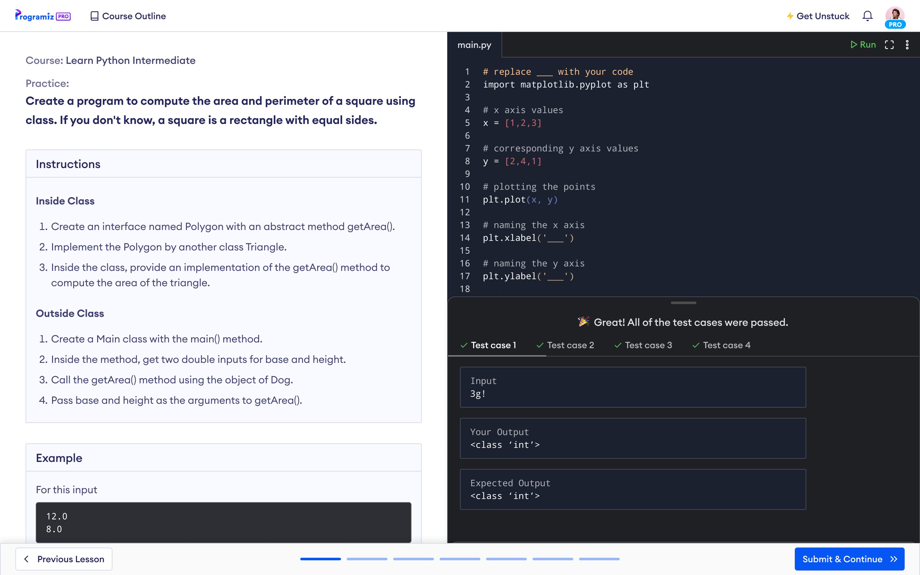Click the Get Unstuck lightning icon
The height and width of the screenshot is (575, 920).
[790, 16]
